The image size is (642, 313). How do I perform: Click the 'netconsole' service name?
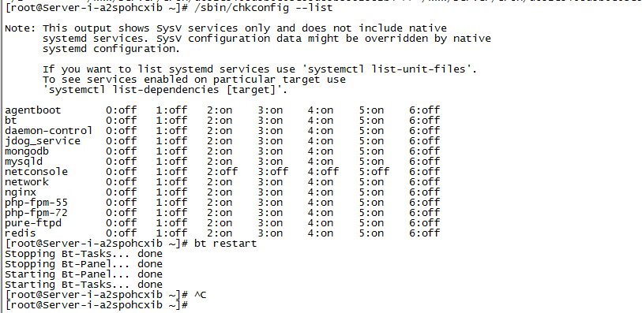tap(36, 172)
